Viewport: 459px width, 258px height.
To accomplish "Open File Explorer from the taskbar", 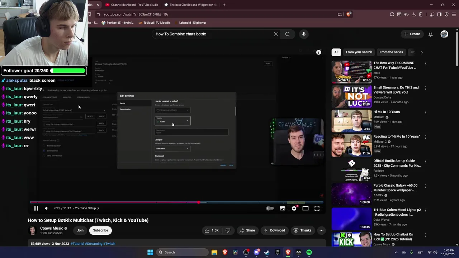I will [x=214, y=252].
